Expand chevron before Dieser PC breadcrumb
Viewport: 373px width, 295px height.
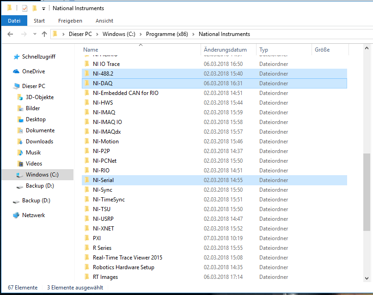pyautogui.click(x=63, y=35)
